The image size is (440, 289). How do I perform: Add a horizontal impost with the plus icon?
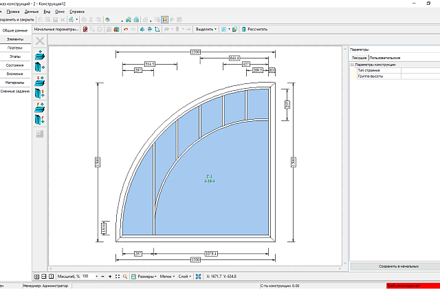40,55
